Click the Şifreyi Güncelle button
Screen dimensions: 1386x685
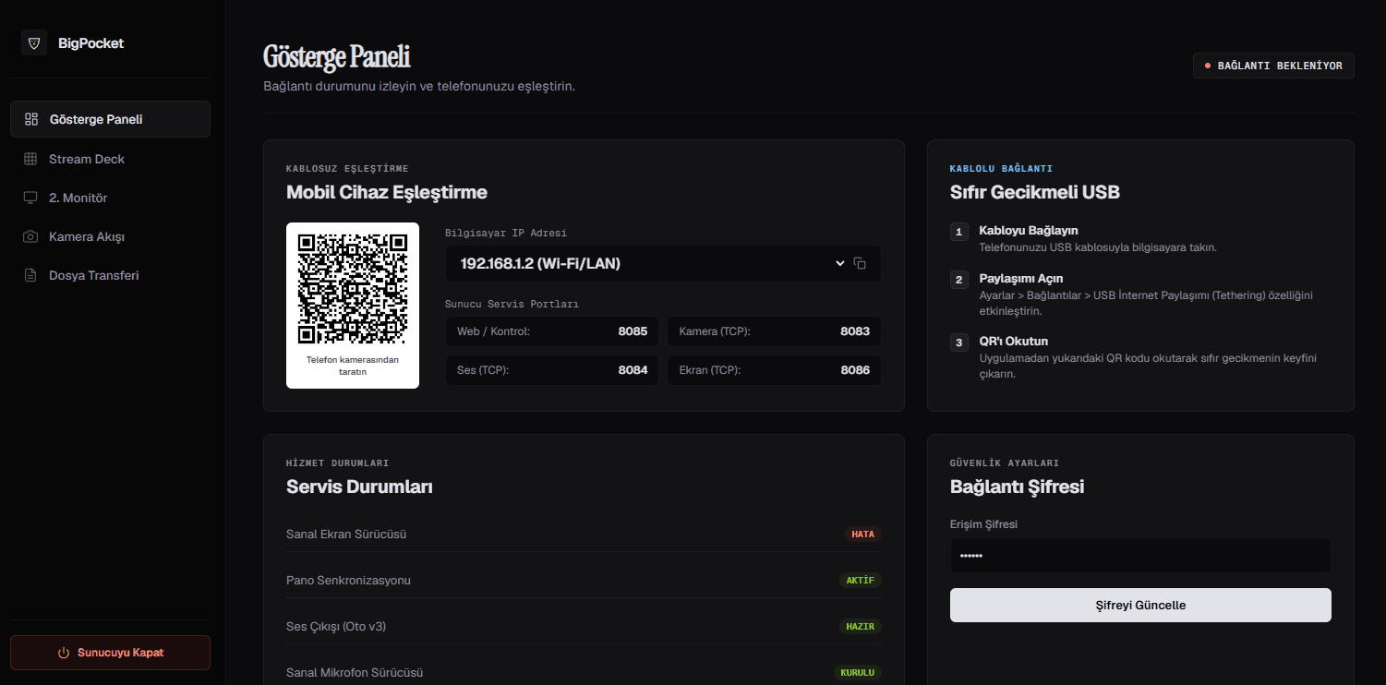click(x=1140, y=605)
